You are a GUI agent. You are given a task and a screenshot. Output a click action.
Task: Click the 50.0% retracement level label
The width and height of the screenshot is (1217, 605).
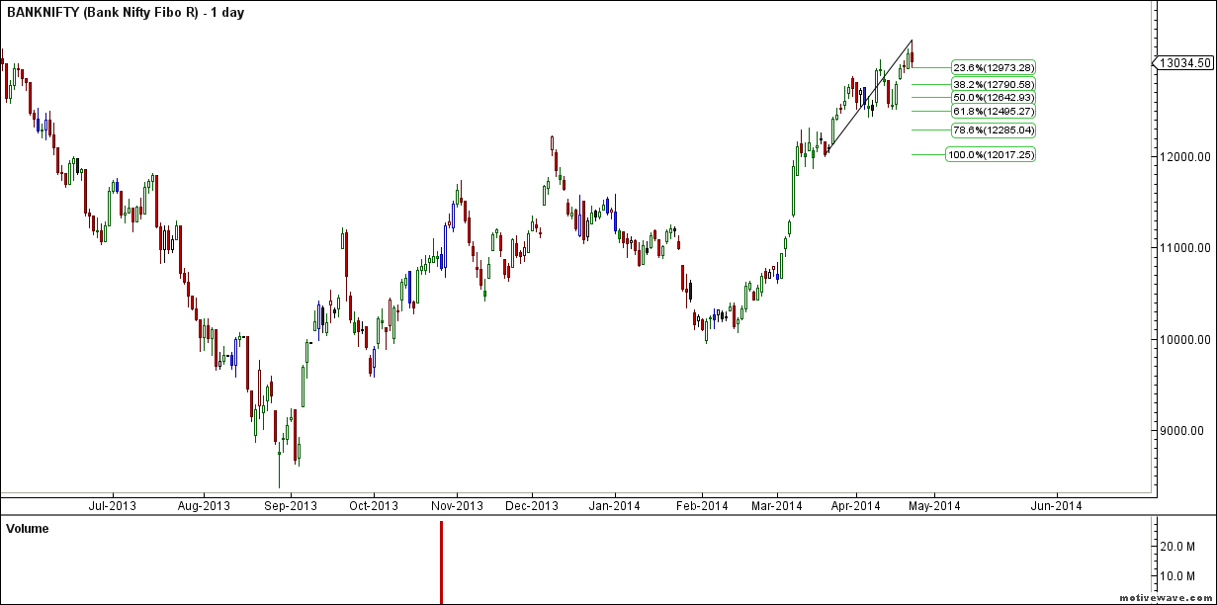click(992, 98)
